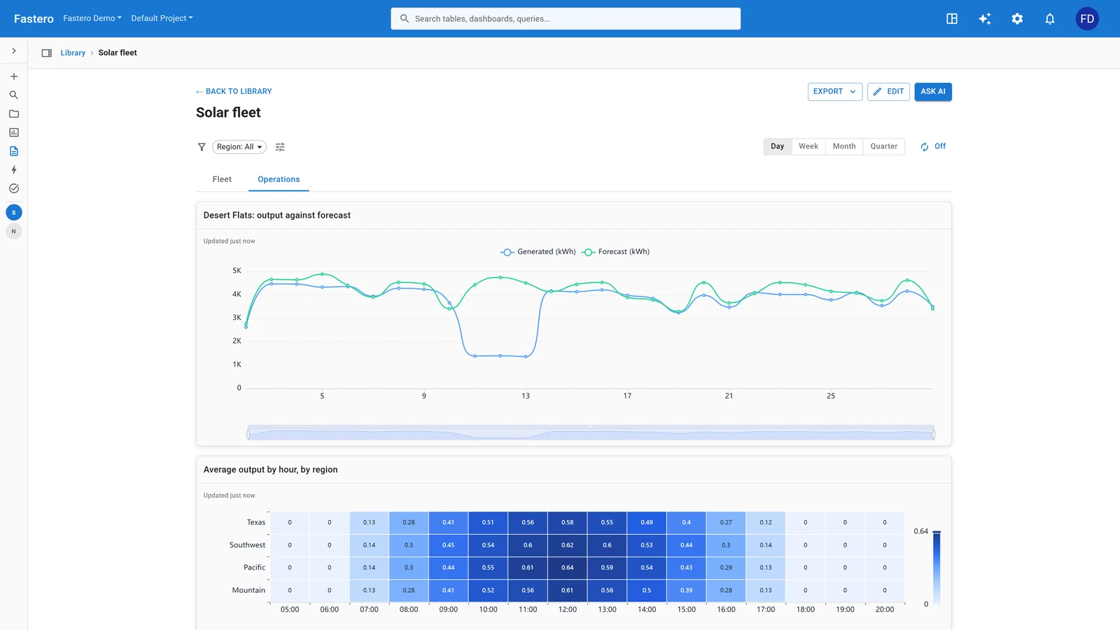Focus the search tables input field
Viewport: 1120px width, 630px height.
[566, 19]
